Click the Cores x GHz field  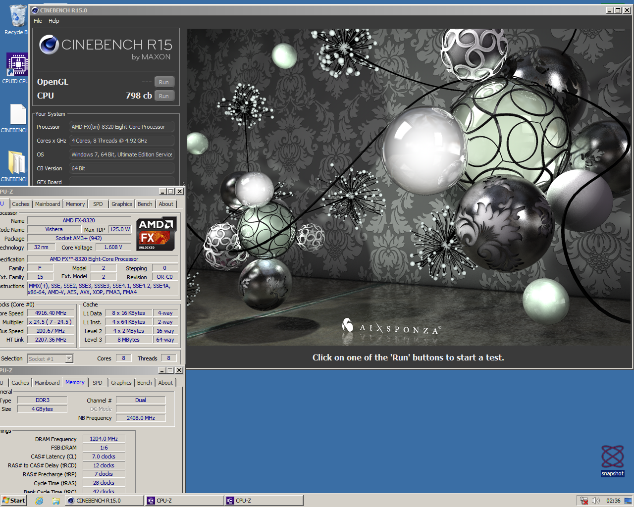[122, 141]
